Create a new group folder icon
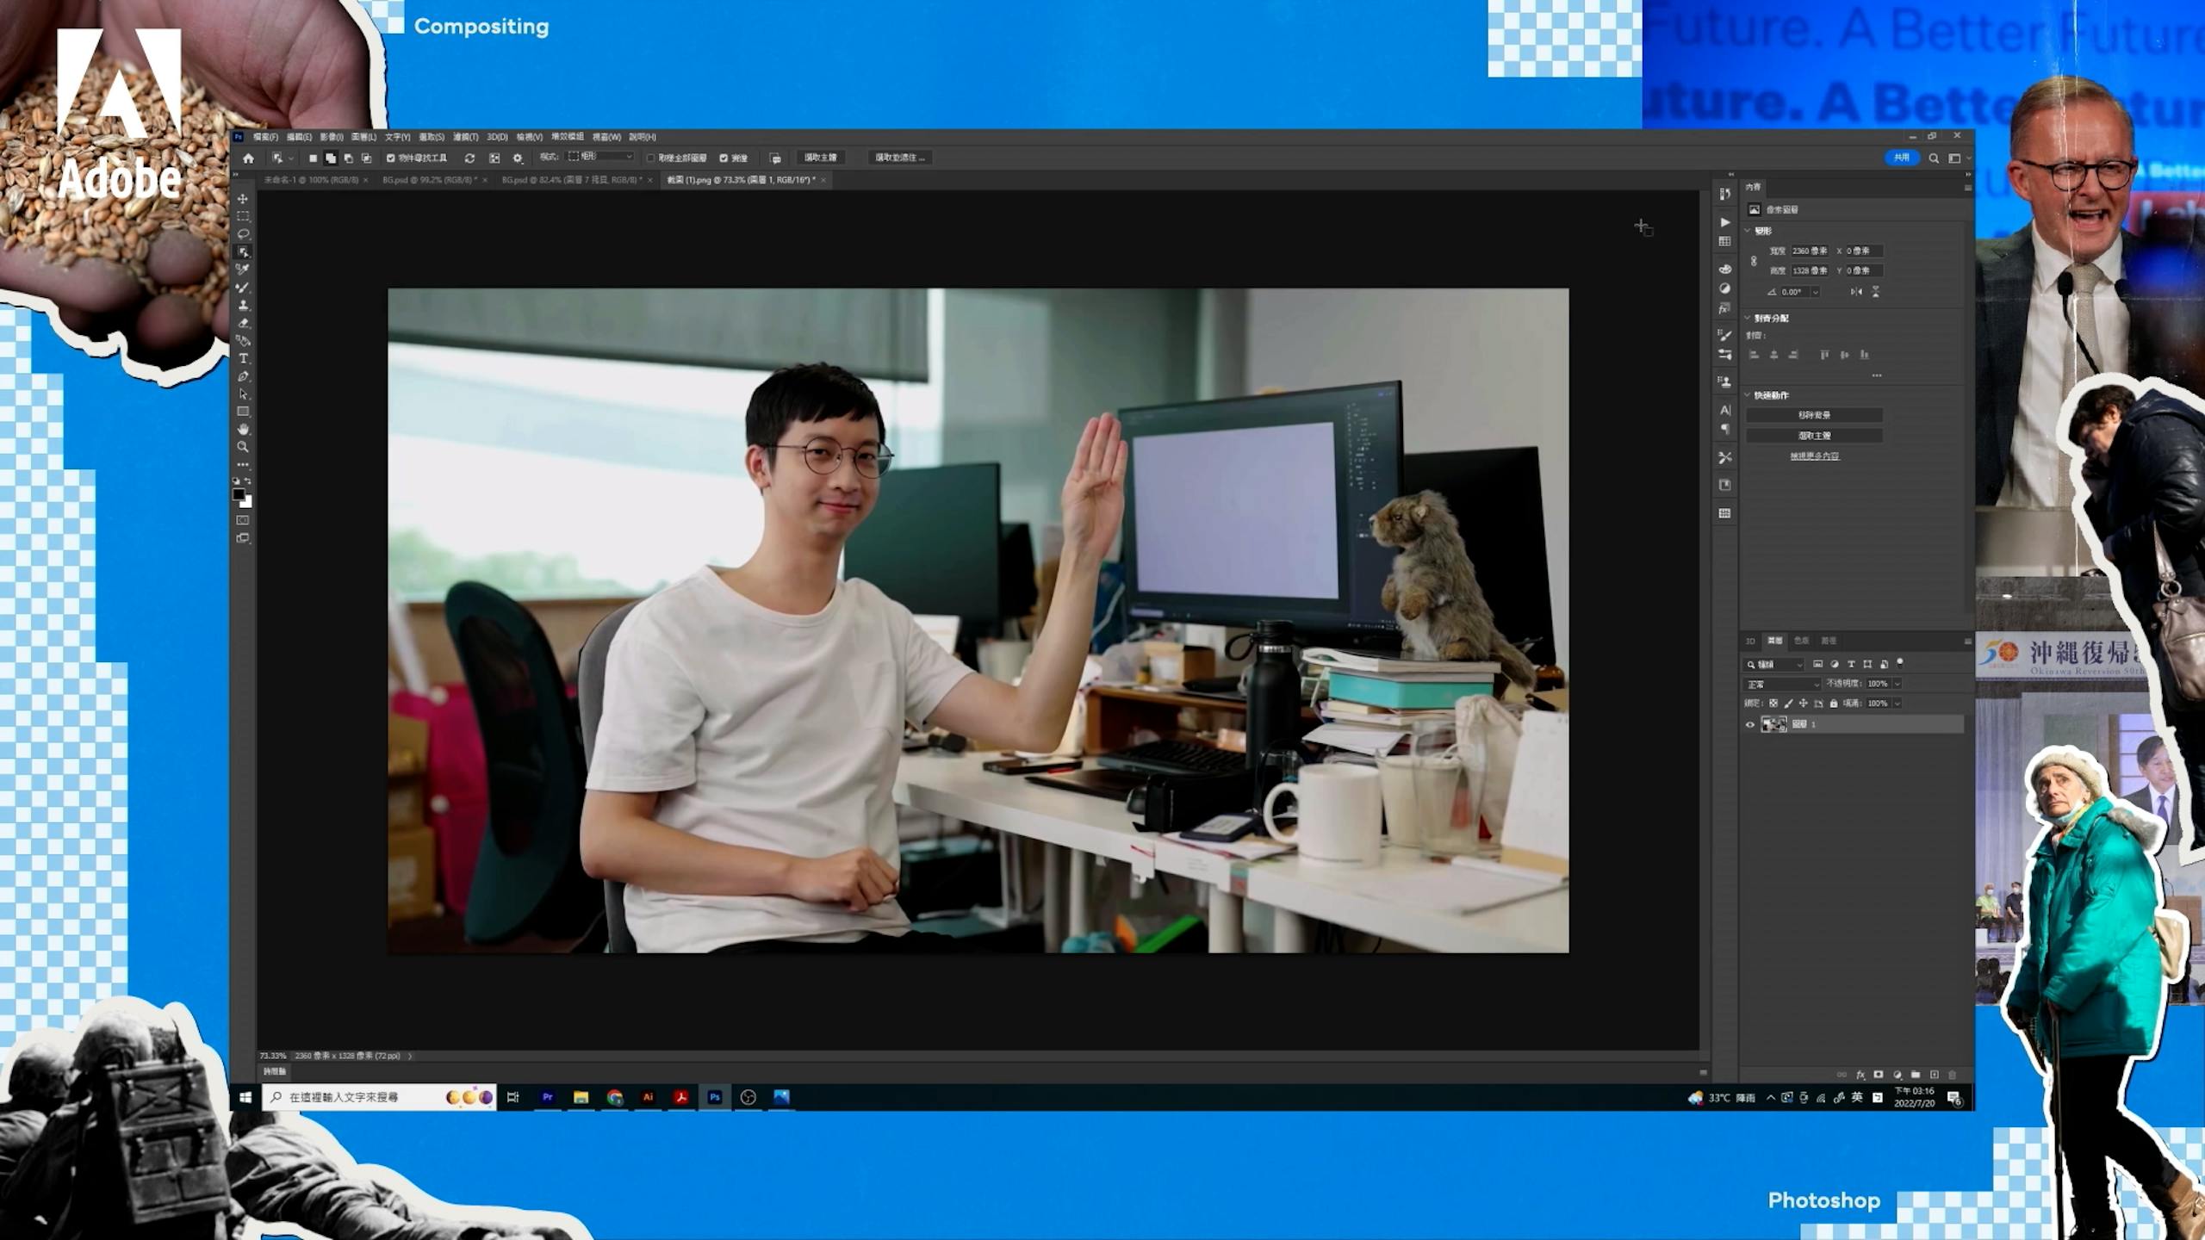 click(x=1916, y=1075)
